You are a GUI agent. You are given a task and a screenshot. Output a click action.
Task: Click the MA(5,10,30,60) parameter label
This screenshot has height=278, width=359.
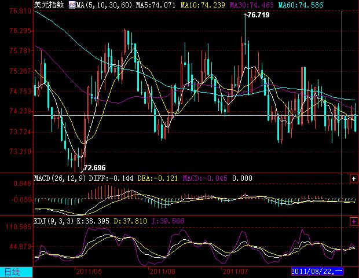tap(104, 5)
